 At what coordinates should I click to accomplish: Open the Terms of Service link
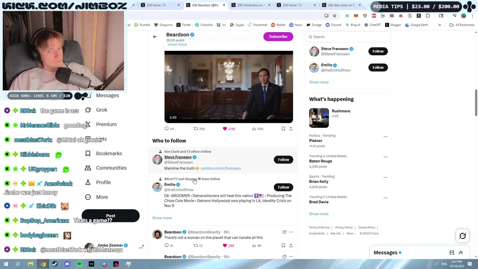point(319,228)
